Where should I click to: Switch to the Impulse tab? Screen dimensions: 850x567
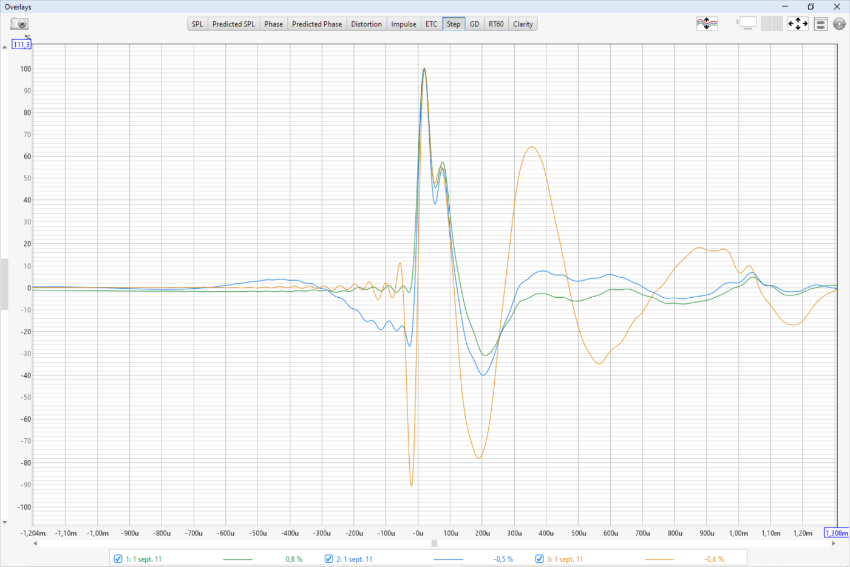coord(403,24)
